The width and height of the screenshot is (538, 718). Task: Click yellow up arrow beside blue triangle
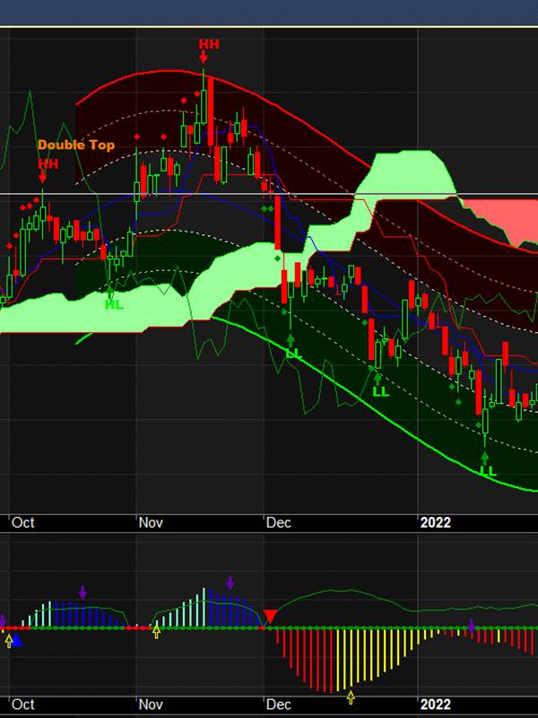(x=9, y=641)
